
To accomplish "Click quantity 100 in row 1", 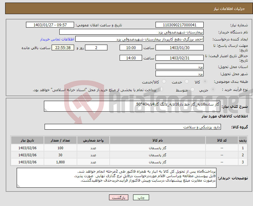I will coord(60,148).
